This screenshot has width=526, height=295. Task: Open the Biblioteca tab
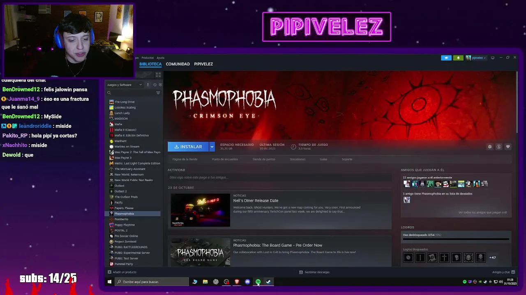coord(150,64)
